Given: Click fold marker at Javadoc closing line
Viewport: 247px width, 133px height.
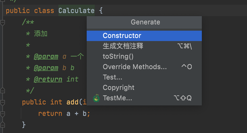Looking at the screenshot, I should pyautogui.click(x=3, y=90).
